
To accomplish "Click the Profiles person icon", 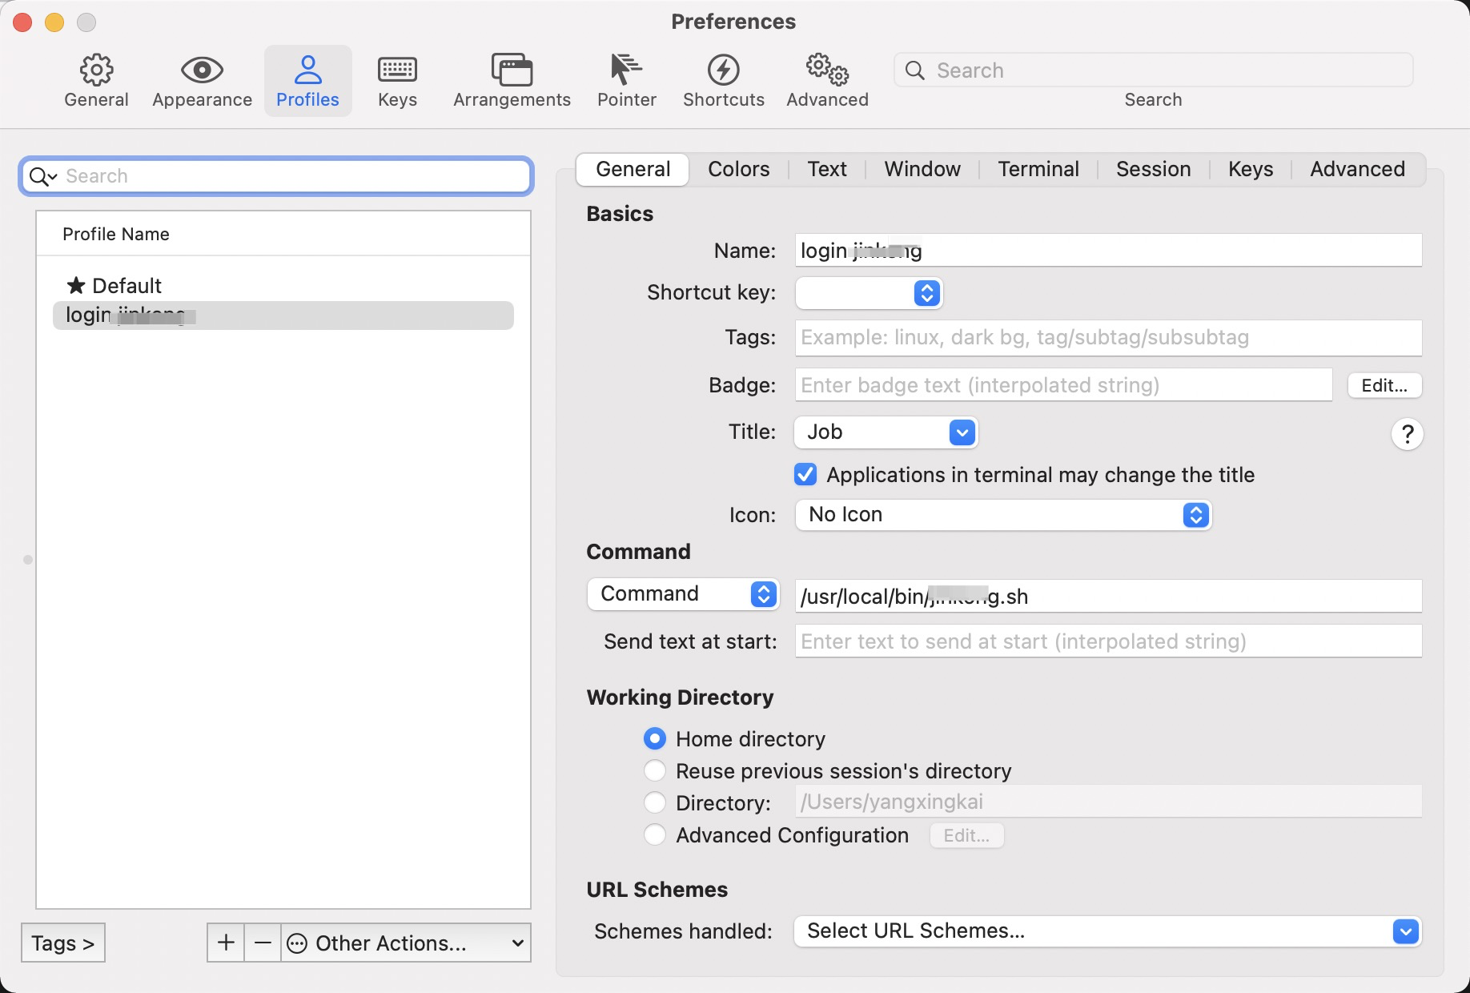I will pyautogui.click(x=307, y=79).
